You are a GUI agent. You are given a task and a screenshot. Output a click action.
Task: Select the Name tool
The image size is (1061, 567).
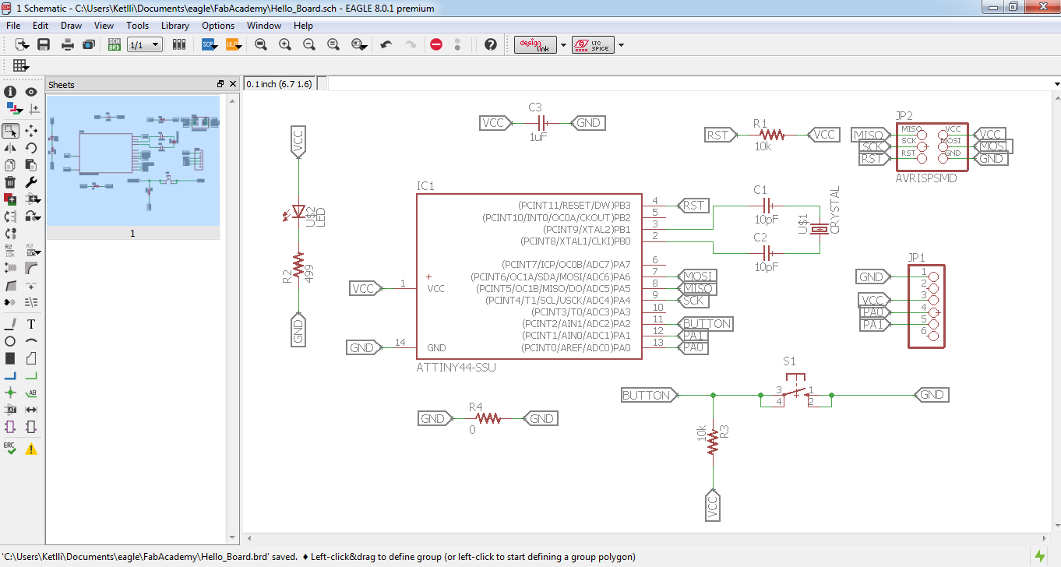click(11, 252)
